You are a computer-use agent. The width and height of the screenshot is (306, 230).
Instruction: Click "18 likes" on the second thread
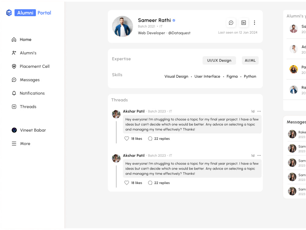(136, 183)
